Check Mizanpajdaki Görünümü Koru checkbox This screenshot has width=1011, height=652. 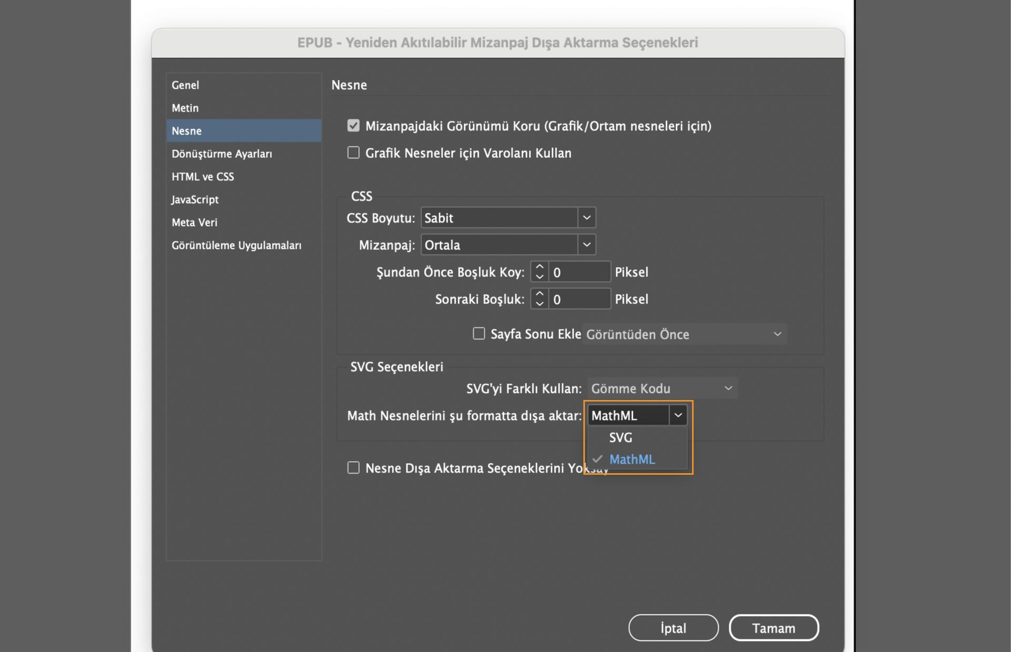coord(353,126)
